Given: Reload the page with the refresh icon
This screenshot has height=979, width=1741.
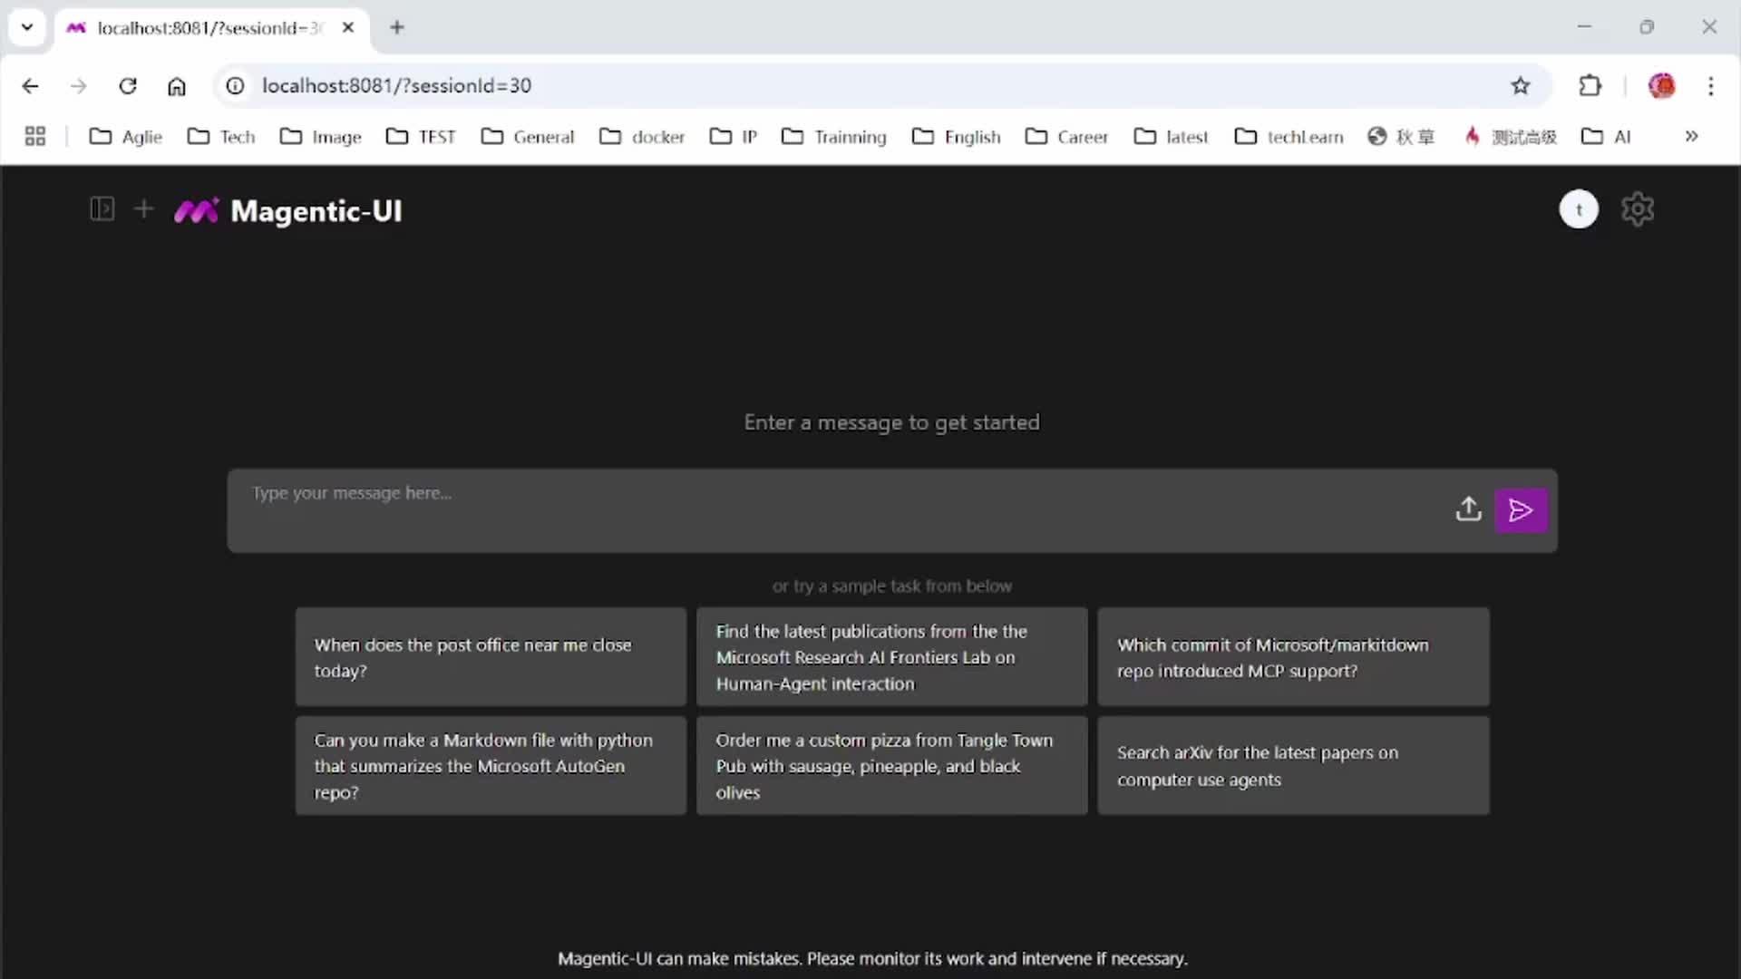Looking at the screenshot, I should 128,85.
